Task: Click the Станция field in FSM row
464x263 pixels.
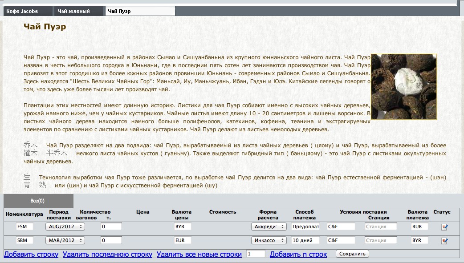Action: click(x=381, y=227)
